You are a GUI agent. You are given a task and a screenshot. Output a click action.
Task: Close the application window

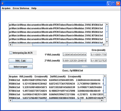pyautogui.click(x=118, y=3)
